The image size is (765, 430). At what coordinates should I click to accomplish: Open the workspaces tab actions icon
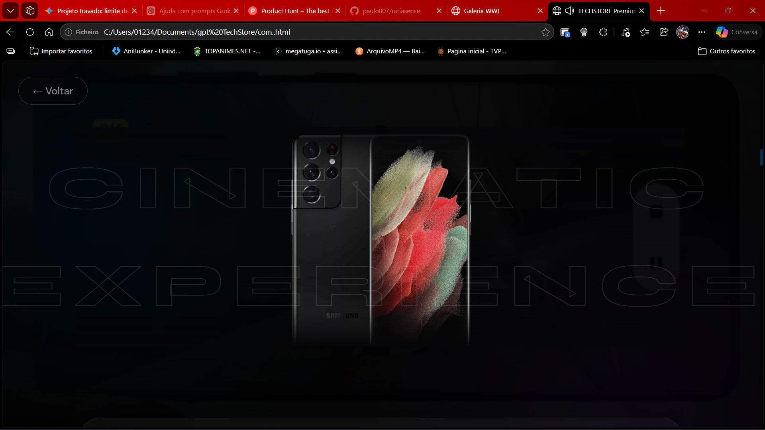[x=30, y=11]
